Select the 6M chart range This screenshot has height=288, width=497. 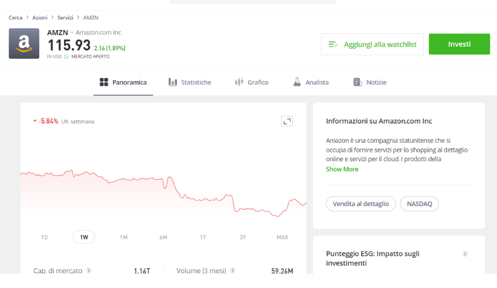(164, 237)
